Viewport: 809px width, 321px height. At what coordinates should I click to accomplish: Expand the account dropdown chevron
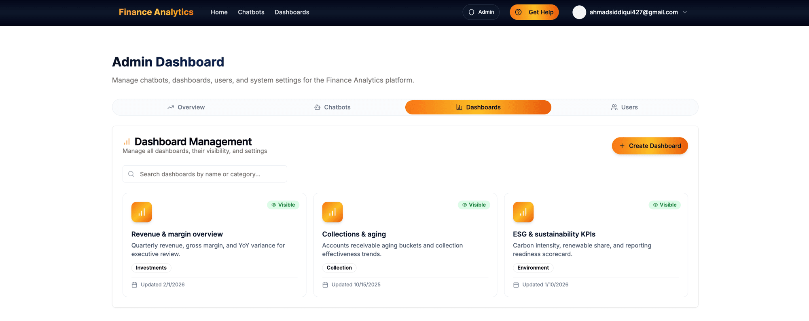coord(685,12)
